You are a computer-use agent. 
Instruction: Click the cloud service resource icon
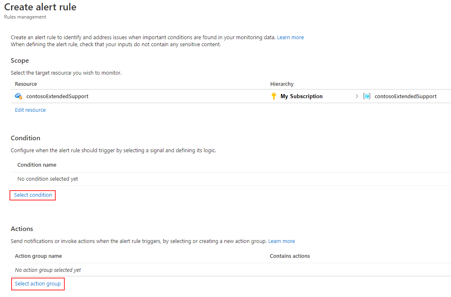point(19,96)
